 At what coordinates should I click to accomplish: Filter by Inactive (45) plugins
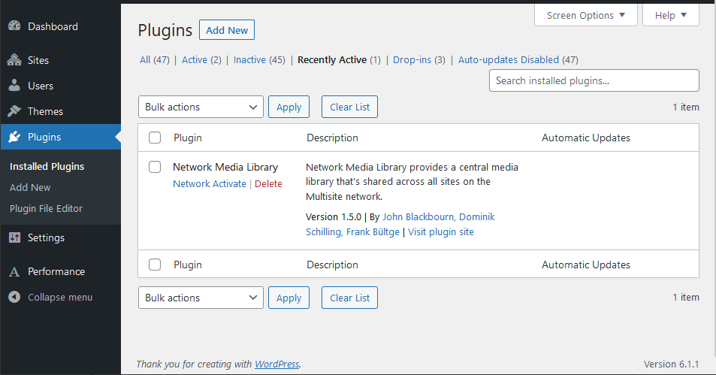click(x=259, y=60)
